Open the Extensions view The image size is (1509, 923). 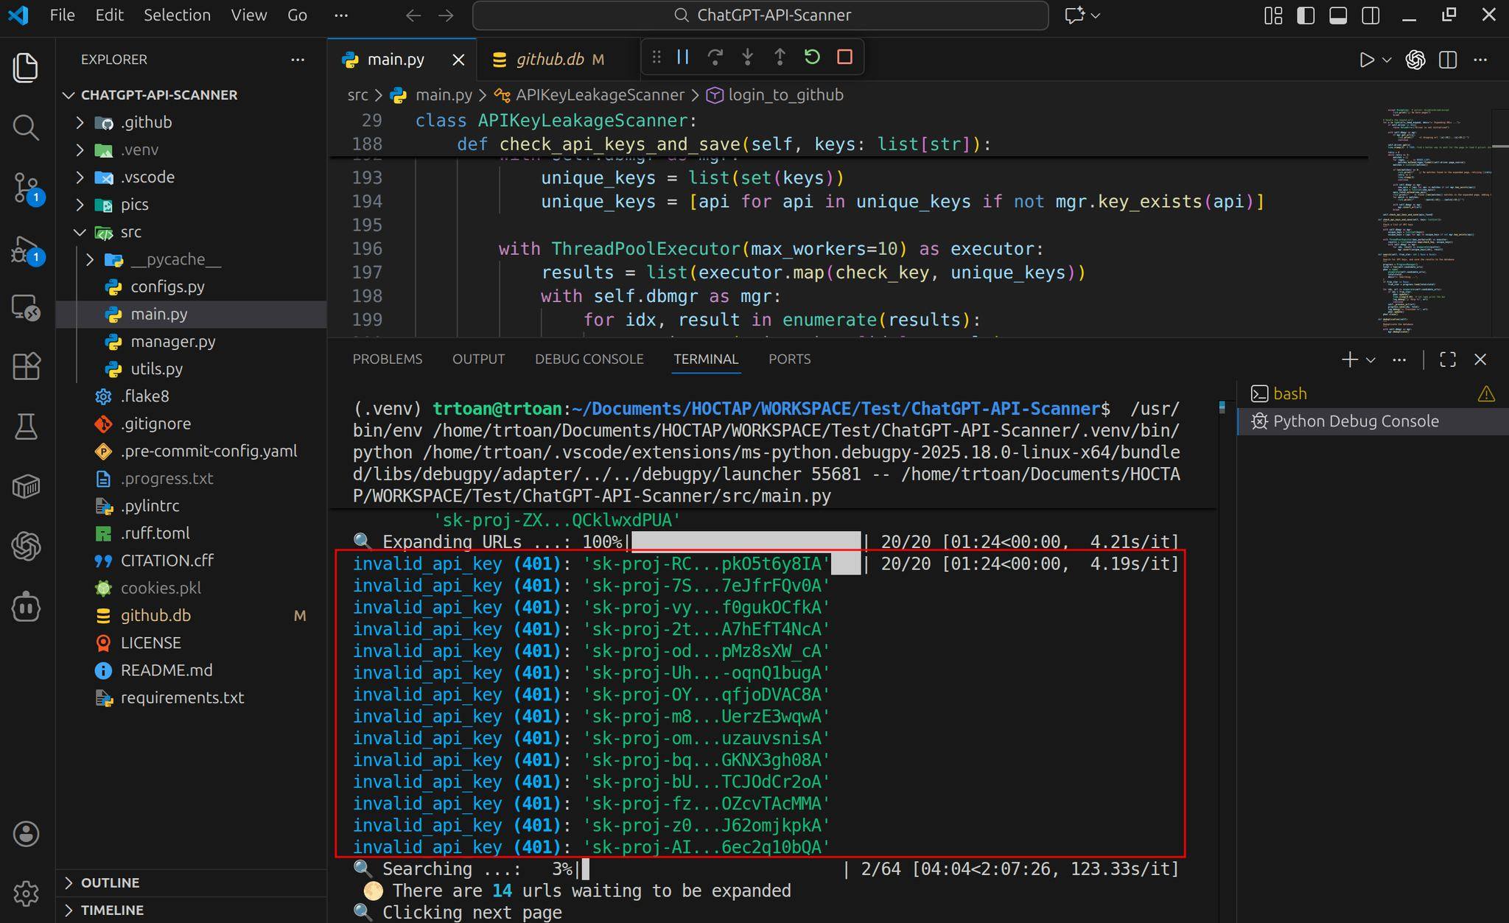pos(26,366)
